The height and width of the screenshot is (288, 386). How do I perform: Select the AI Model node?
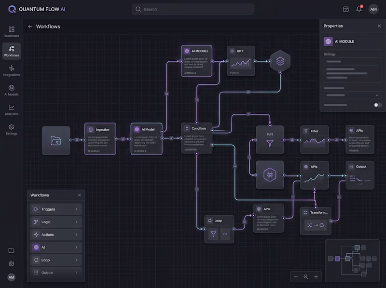click(147, 139)
